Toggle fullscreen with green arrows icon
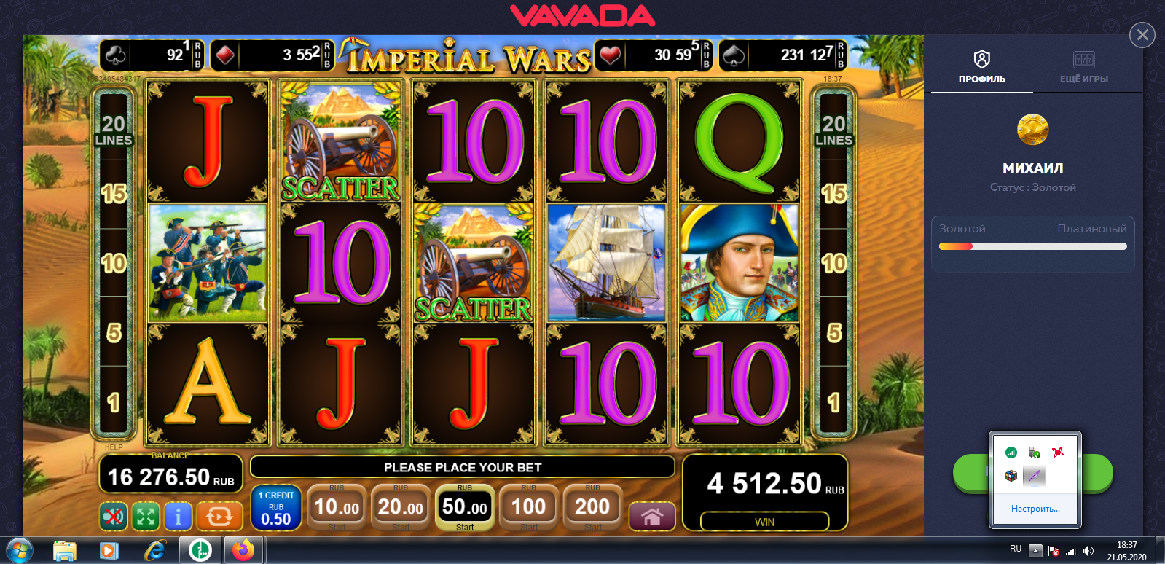 click(x=145, y=517)
